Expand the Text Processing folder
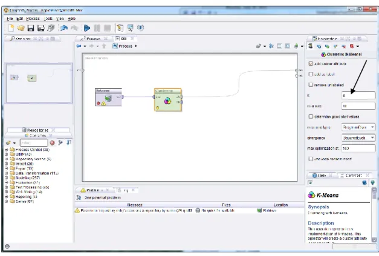 click(x=7, y=187)
